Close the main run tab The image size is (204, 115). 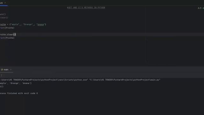point(11,70)
